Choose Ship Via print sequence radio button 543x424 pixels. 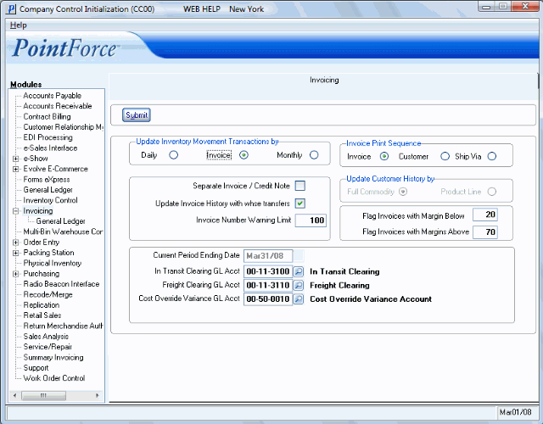[x=492, y=156]
